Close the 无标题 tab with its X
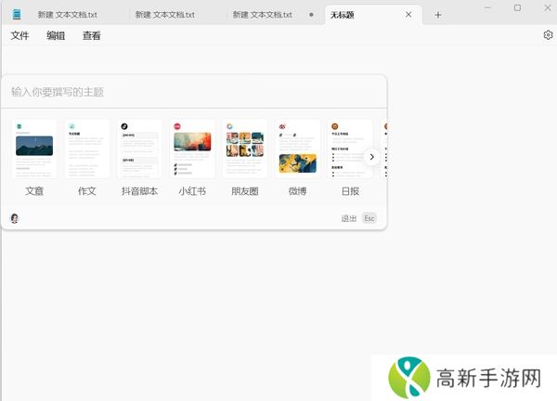This screenshot has width=557, height=401. click(408, 15)
